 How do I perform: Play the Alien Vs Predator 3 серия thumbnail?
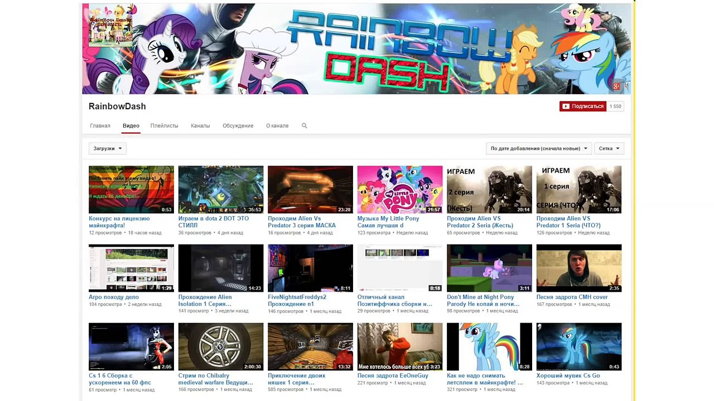(310, 189)
